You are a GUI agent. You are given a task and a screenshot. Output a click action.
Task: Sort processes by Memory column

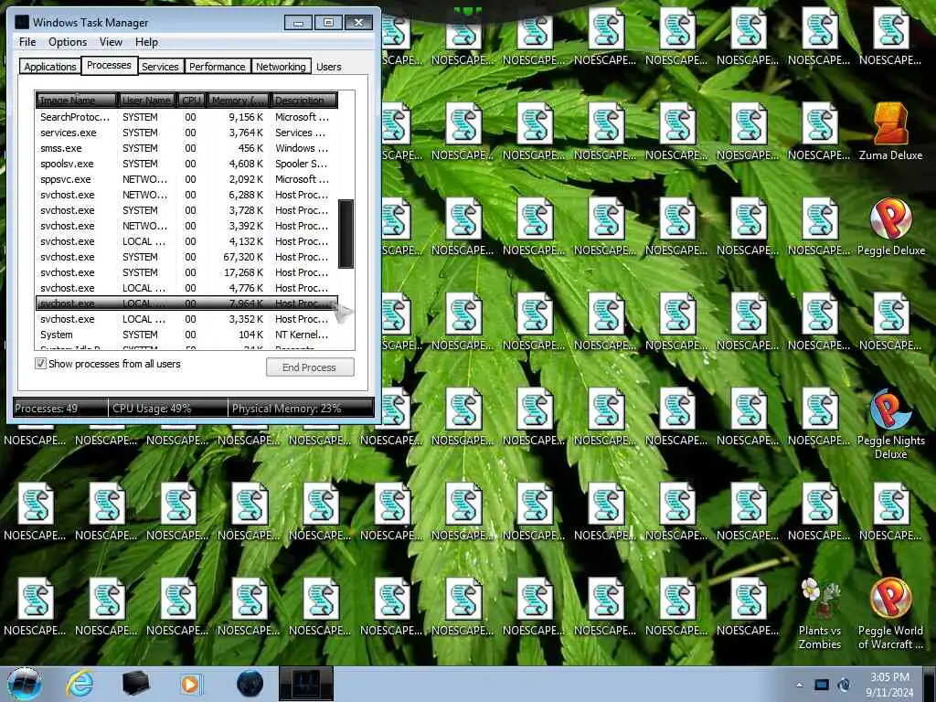tap(239, 101)
